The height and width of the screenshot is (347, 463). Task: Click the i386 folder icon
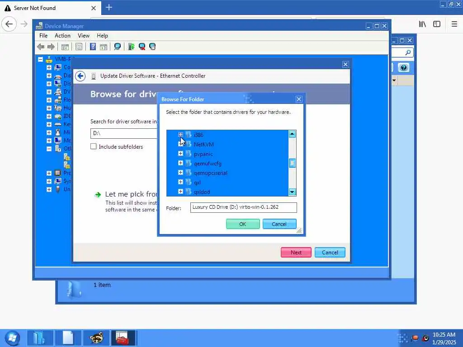[x=189, y=135]
